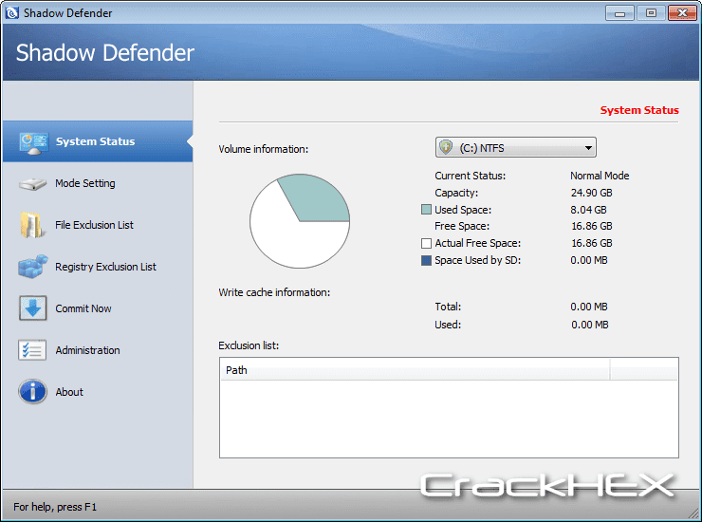This screenshot has width=702, height=522.
Task: Click the System Status monitor icon
Action: [33, 143]
